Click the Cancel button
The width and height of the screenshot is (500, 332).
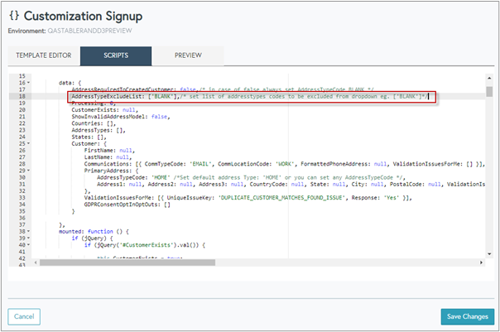(24, 316)
